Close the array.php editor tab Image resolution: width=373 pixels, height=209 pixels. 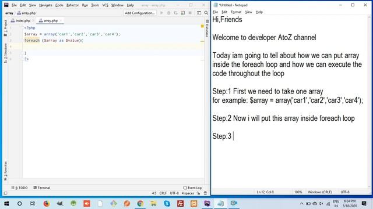(x=61, y=21)
